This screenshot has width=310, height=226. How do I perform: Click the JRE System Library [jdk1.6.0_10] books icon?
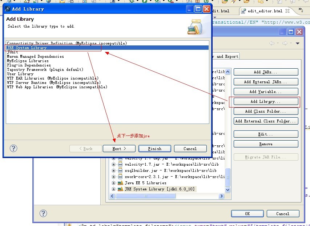coord(120,189)
